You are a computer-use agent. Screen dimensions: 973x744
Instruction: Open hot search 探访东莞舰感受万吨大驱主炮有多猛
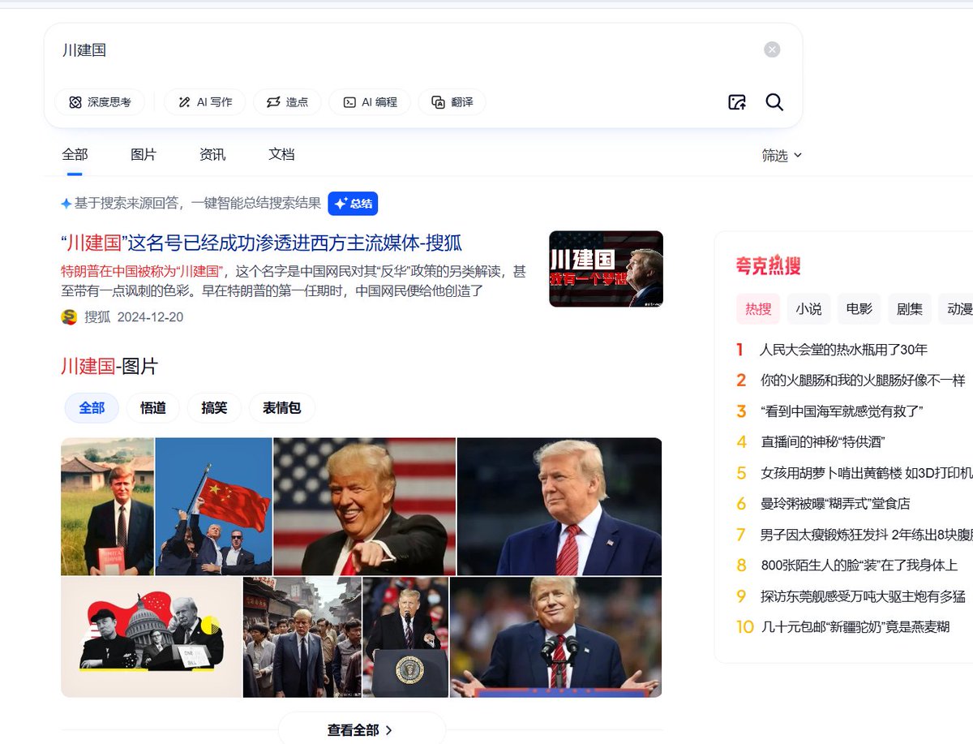click(x=863, y=596)
